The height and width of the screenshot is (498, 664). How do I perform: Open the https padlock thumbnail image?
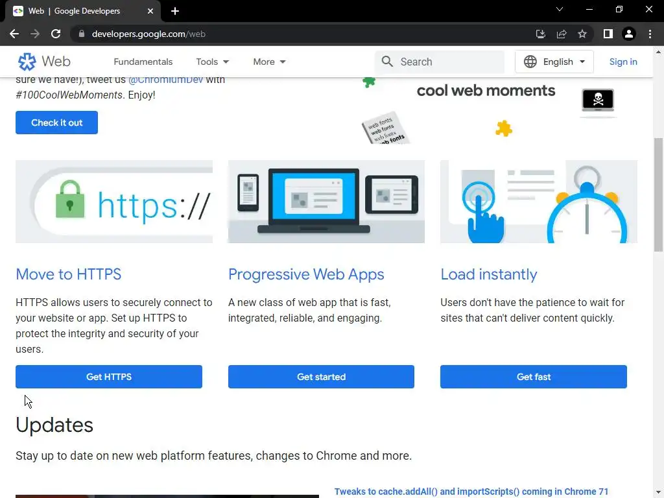tap(114, 202)
